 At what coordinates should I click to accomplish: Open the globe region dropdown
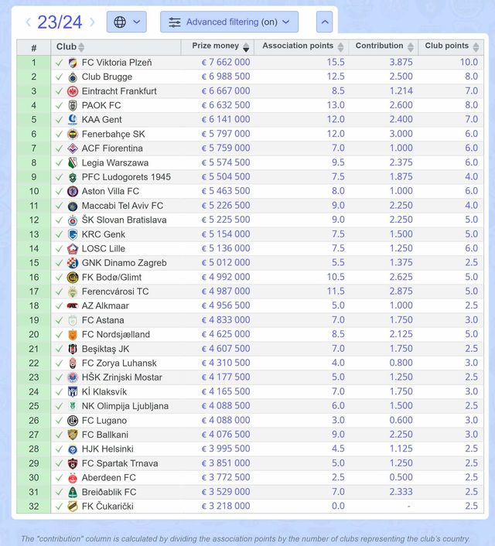[126, 22]
